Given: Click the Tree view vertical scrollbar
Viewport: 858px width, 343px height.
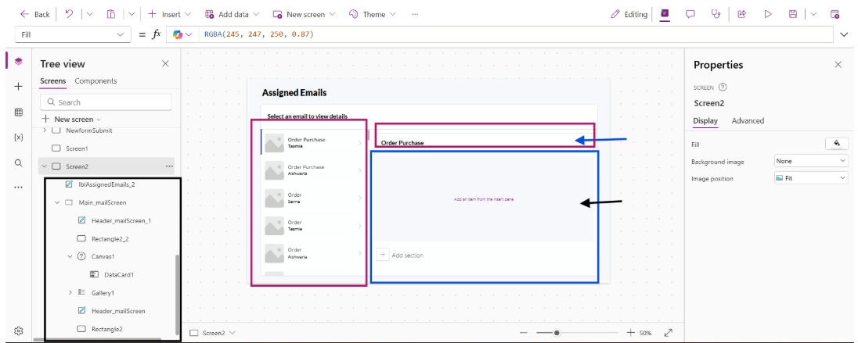Looking at the screenshot, I should pos(177,294).
